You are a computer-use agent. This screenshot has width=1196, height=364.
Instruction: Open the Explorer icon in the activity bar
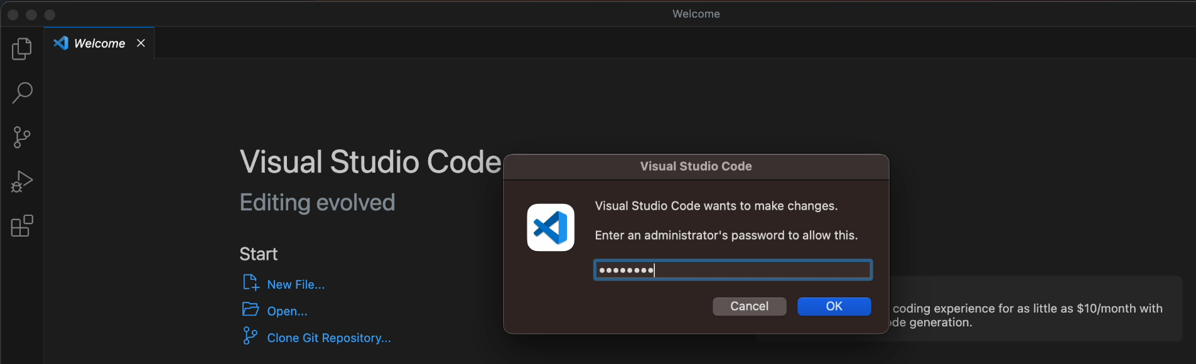22,48
